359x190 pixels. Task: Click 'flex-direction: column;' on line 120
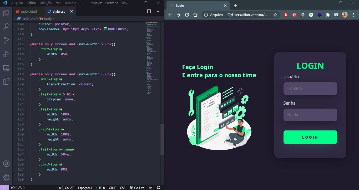(x=70, y=84)
